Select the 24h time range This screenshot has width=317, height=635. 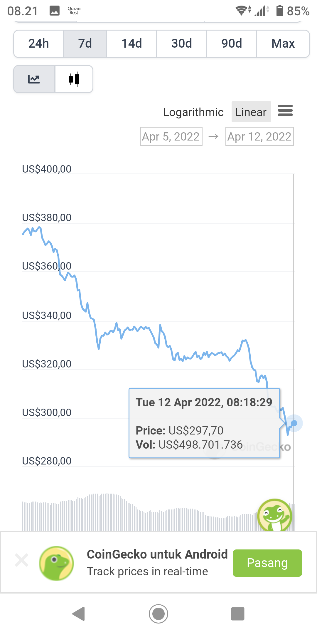tap(39, 44)
